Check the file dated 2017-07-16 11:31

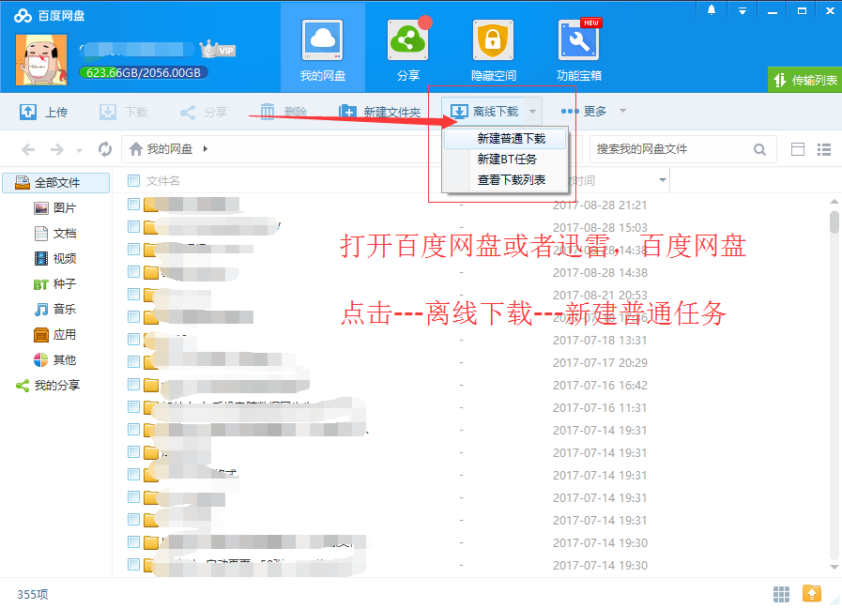point(133,407)
